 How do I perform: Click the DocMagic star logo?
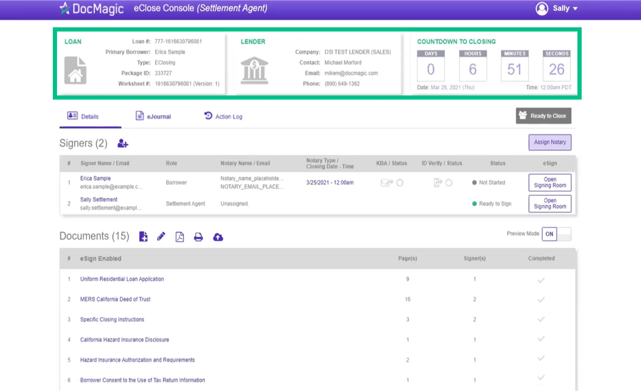click(x=65, y=8)
